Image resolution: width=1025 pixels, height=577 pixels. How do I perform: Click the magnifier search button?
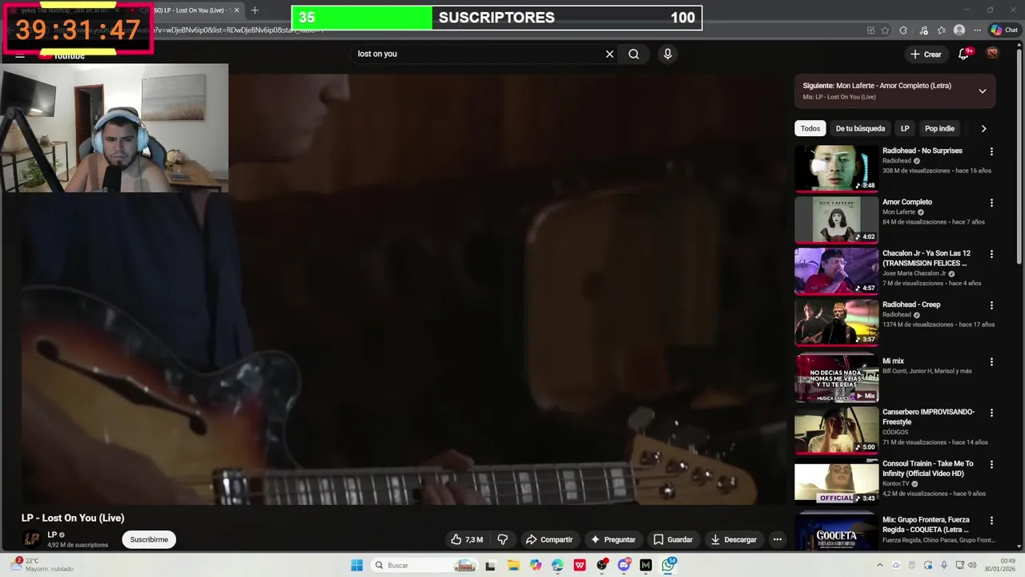(633, 54)
